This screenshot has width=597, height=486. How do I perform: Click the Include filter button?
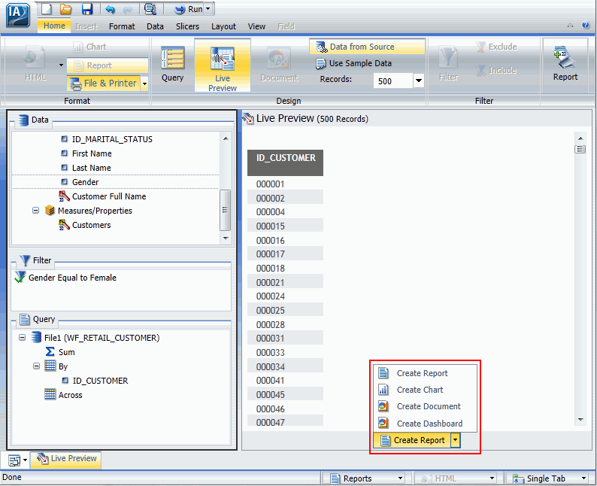pos(496,70)
